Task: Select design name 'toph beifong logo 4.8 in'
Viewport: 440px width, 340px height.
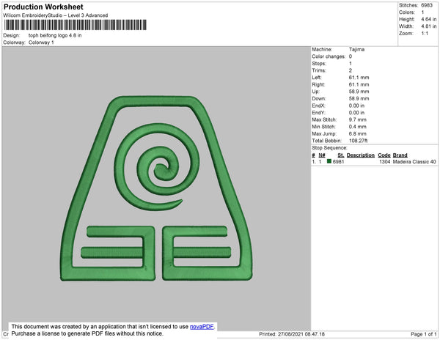Action: pyautogui.click(x=55, y=36)
